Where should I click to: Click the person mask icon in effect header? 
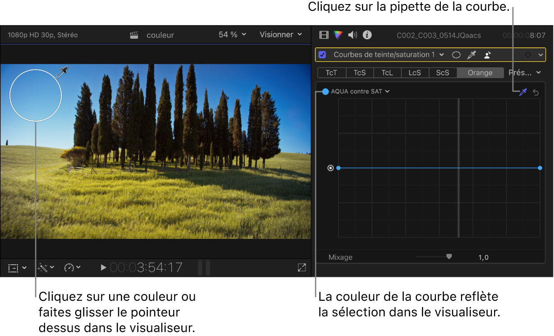[x=487, y=55]
